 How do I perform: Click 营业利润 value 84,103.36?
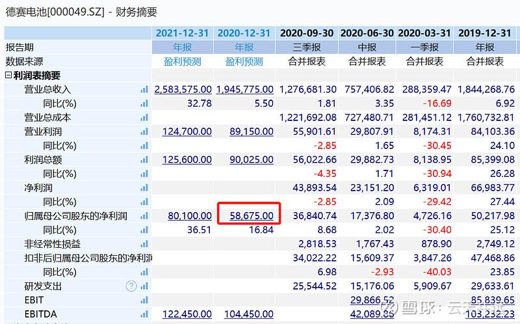point(493,132)
